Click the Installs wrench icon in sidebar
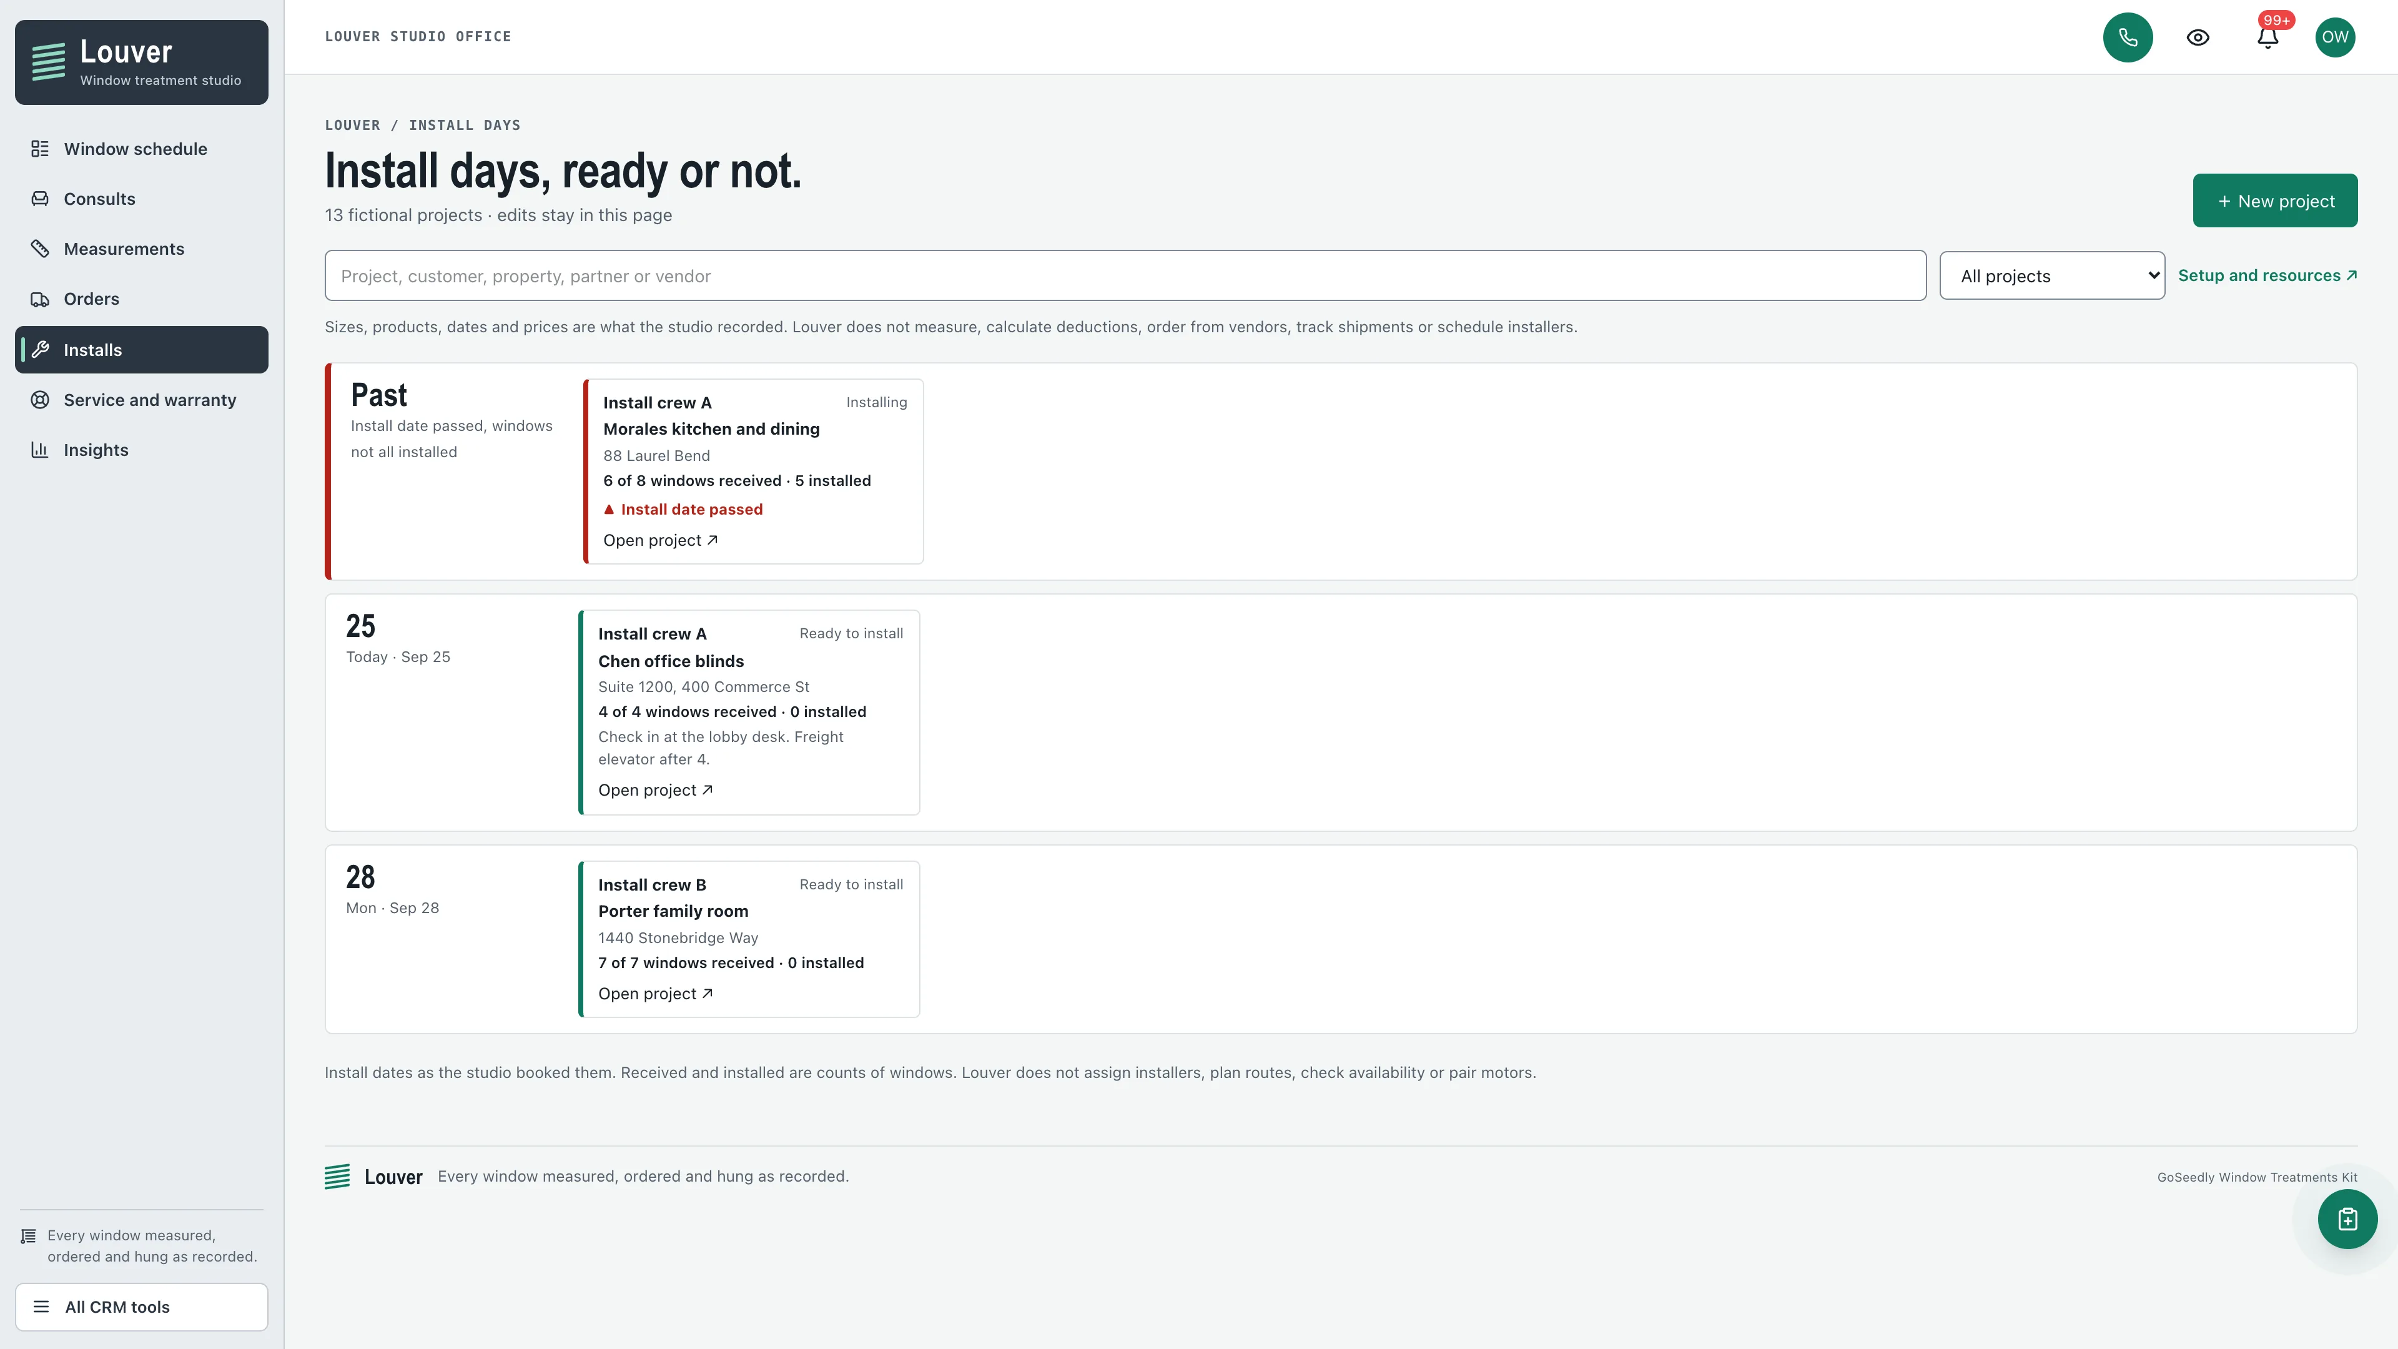2398x1349 pixels. tap(40, 350)
